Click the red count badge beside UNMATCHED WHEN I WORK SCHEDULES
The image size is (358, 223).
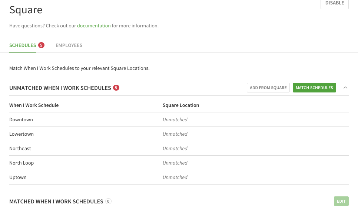[x=116, y=88]
